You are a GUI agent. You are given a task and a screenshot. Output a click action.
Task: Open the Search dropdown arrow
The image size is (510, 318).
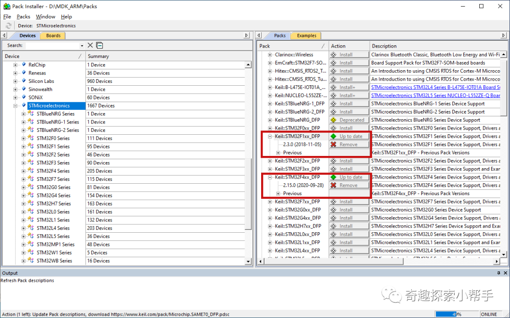tap(82, 46)
